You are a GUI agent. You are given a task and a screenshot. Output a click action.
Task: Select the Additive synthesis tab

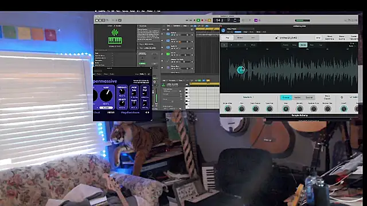[298, 97]
